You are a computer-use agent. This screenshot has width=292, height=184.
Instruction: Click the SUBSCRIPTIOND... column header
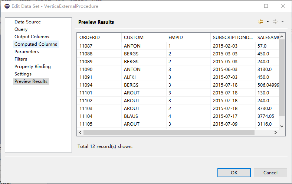point(233,38)
